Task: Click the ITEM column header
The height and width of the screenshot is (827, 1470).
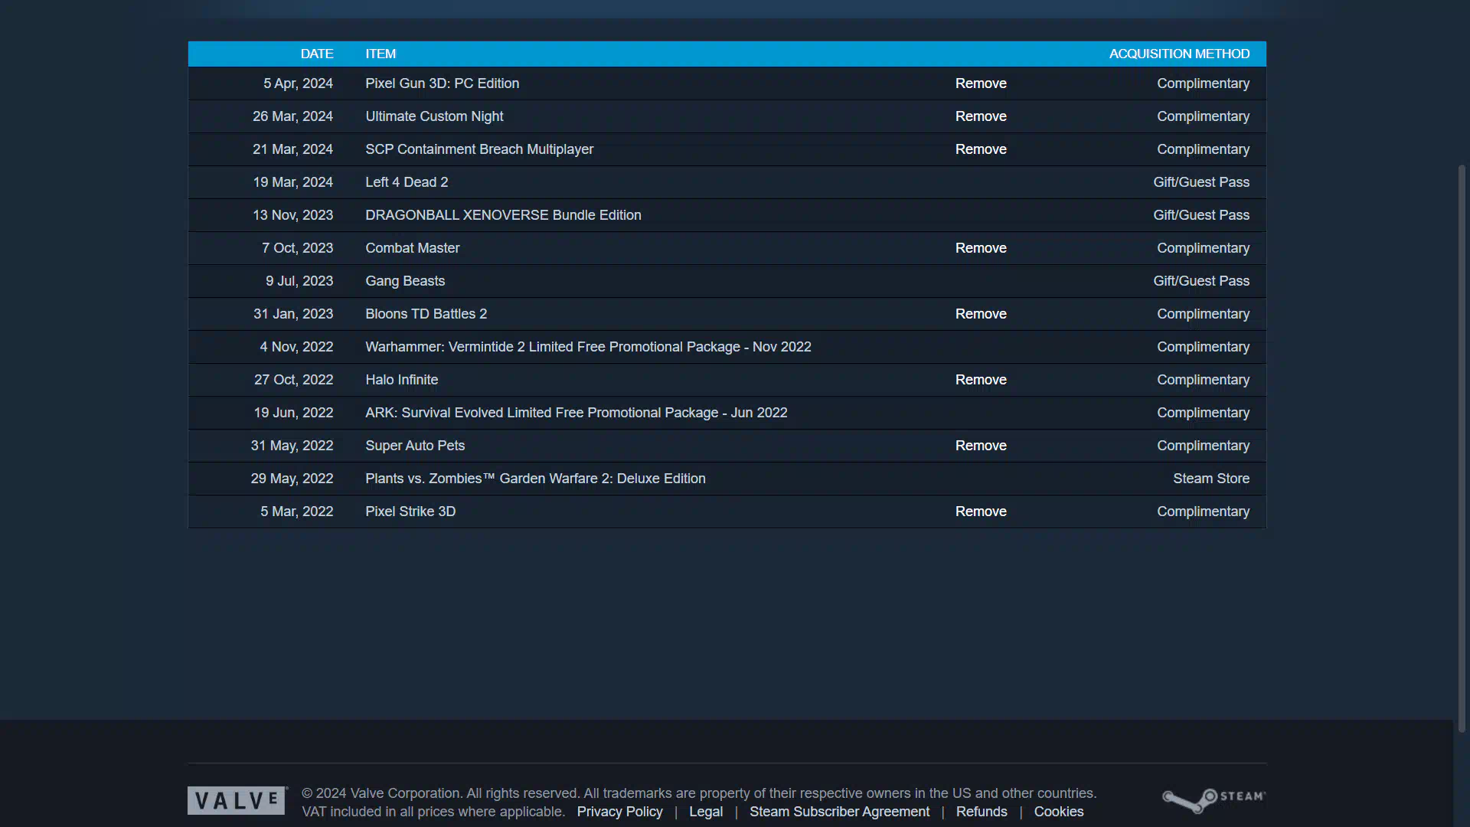Action: pos(381,54)
